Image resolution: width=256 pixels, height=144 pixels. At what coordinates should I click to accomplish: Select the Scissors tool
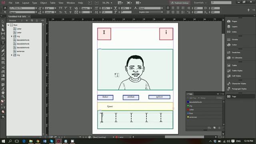[x=3, y=68]
